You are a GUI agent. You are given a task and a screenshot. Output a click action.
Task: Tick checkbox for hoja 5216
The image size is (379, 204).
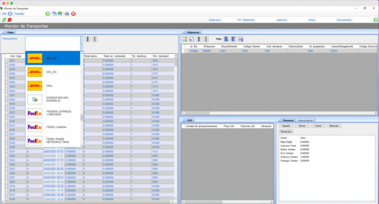(x=6, y=199)
